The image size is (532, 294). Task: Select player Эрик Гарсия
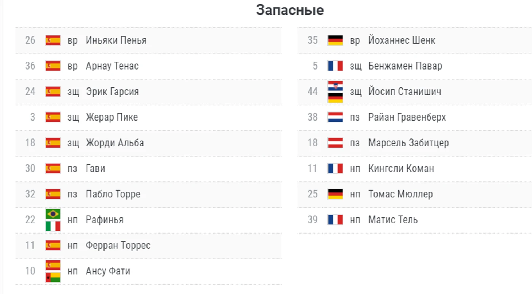pyautogui.click(x=112, y=91)
